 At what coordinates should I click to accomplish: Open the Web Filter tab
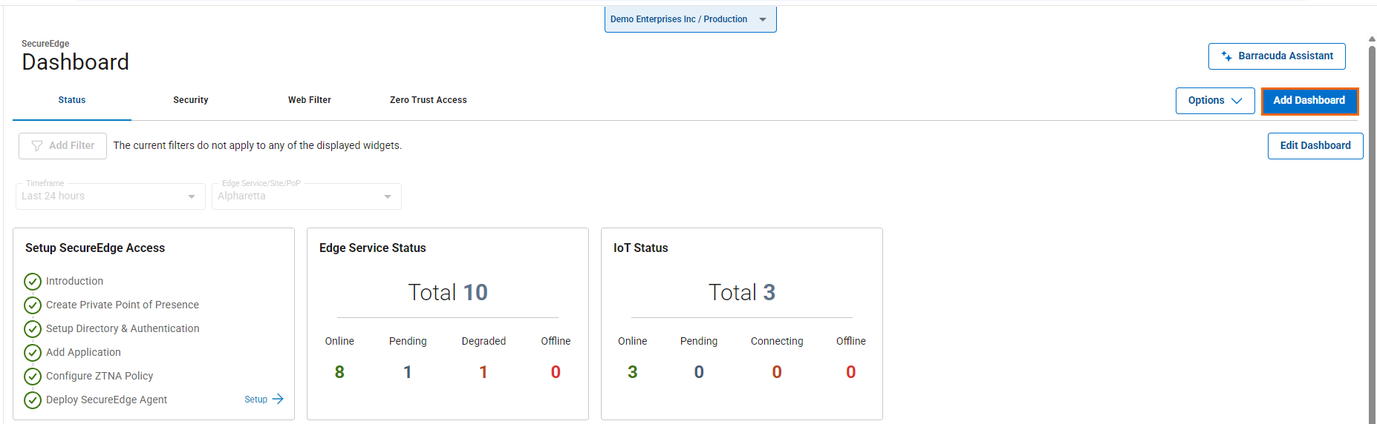point(310,100)
